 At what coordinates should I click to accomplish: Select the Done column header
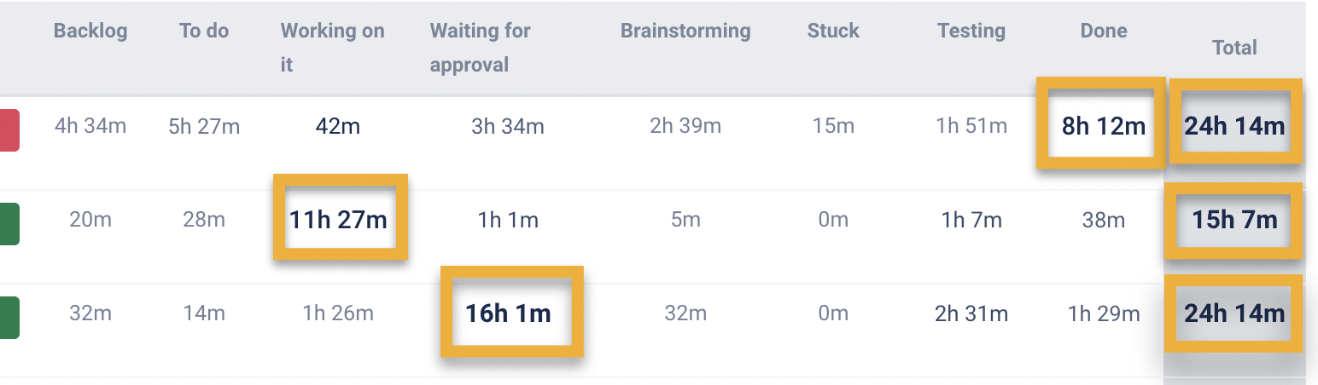1104,32
